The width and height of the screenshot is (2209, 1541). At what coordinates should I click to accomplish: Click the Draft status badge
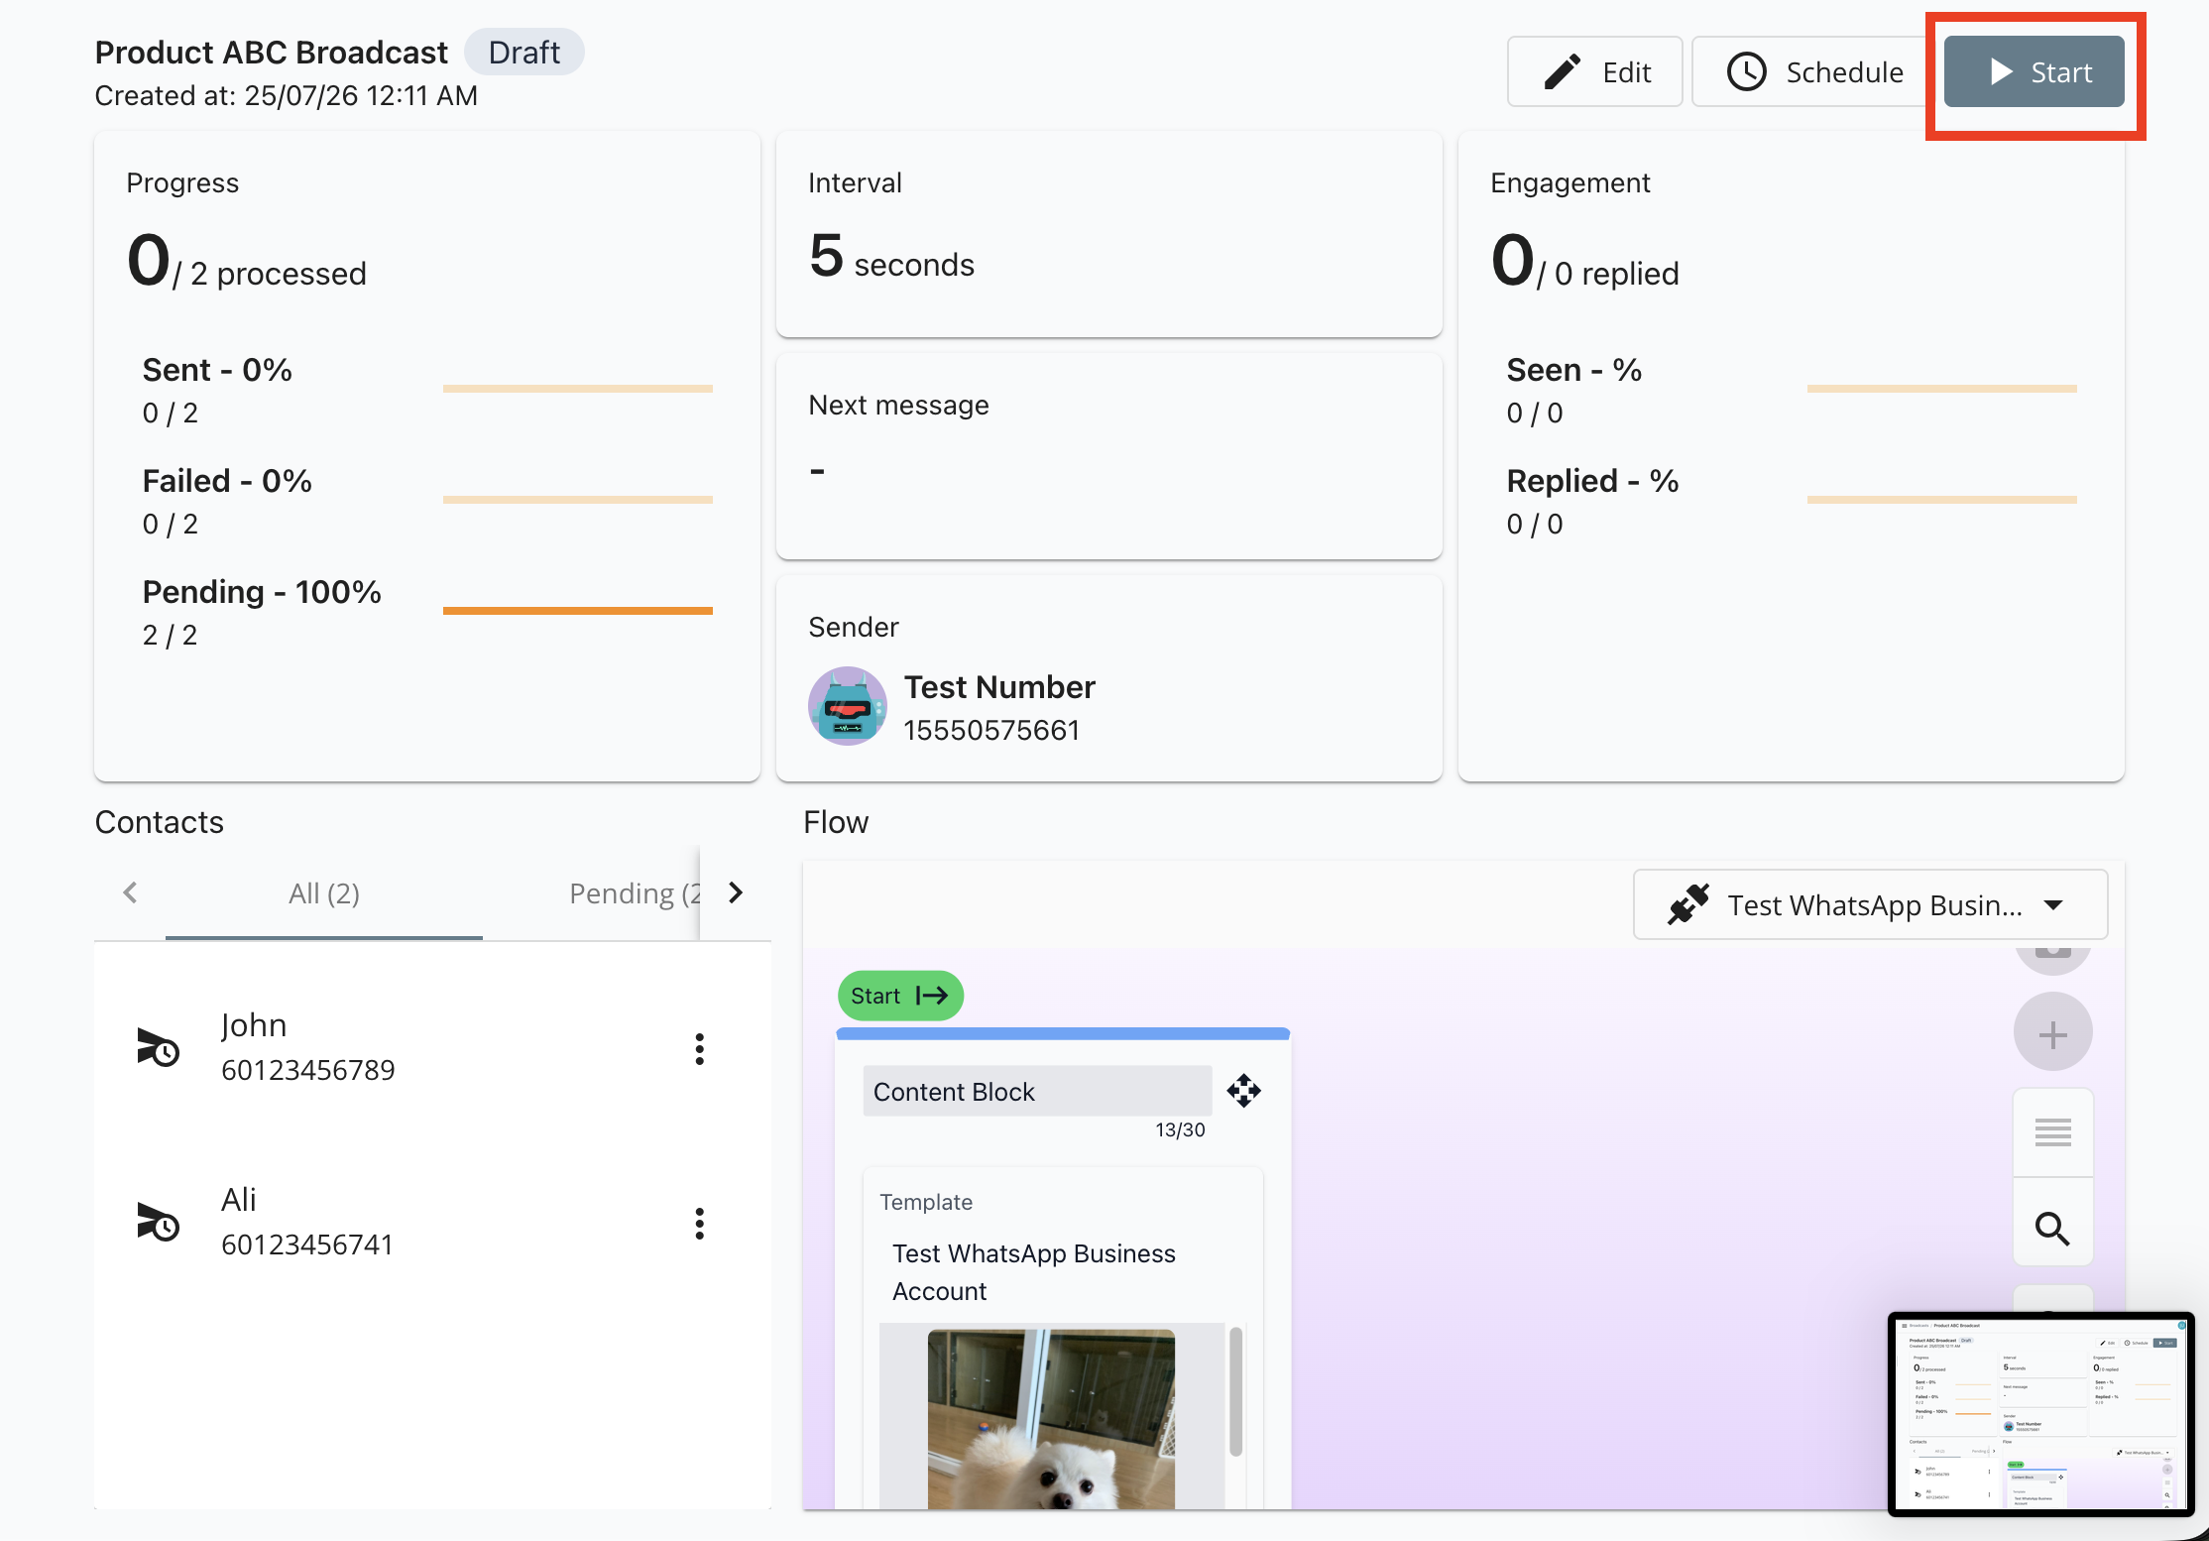[524, 52]
